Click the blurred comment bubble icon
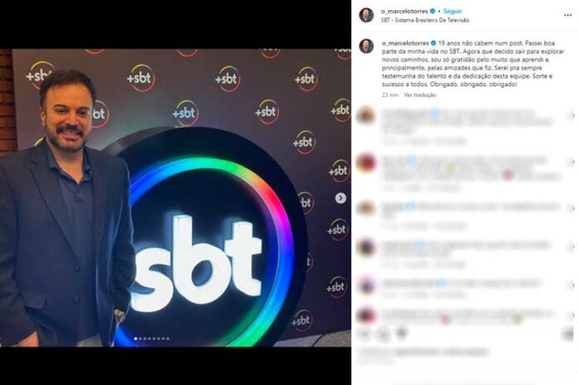The width and height of the screenshot is (578, 385). (x=384, y=334)
